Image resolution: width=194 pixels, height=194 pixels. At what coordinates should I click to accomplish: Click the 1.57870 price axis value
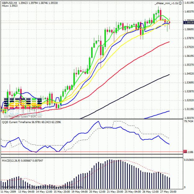pos(189,38)
